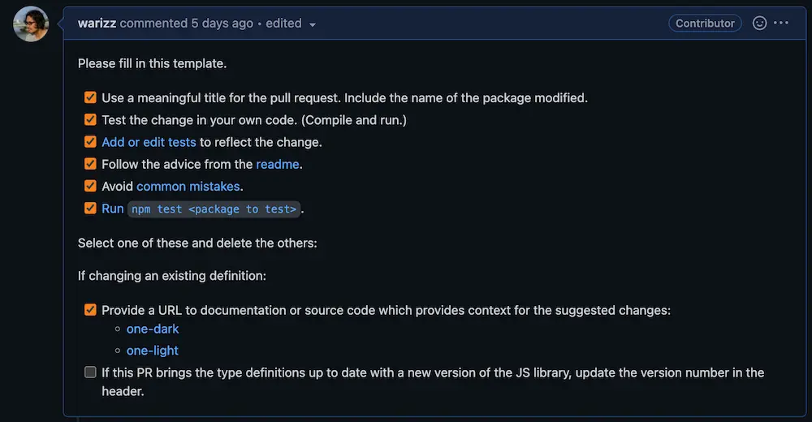Click warizz's profile avatar

[x=31, y=24]
